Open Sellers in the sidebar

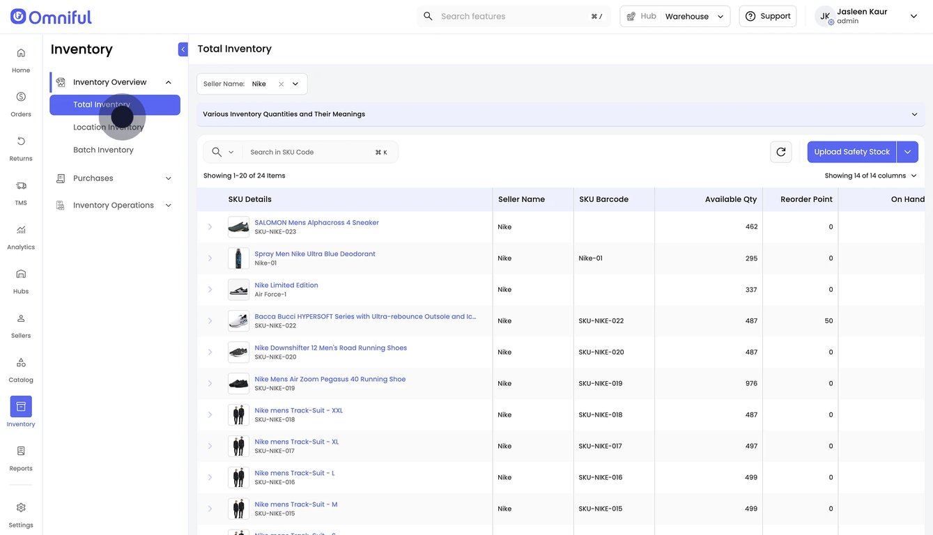(x=21, y=325)
